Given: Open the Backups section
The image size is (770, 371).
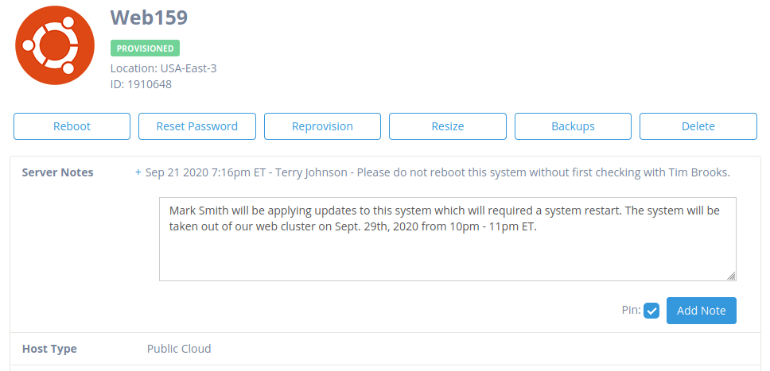Looking at the screenshot, I should (x=573, y=126).
